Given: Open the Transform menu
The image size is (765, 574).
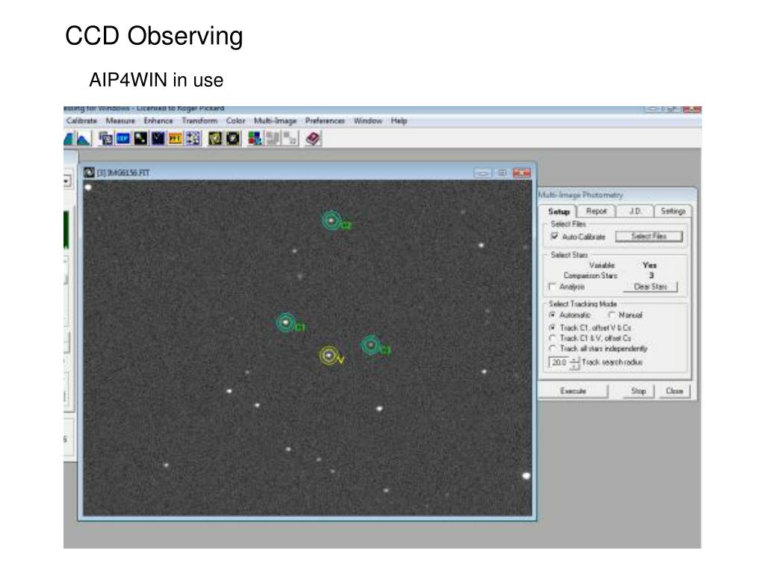Looking at the screenshot, I should point(199,120).
